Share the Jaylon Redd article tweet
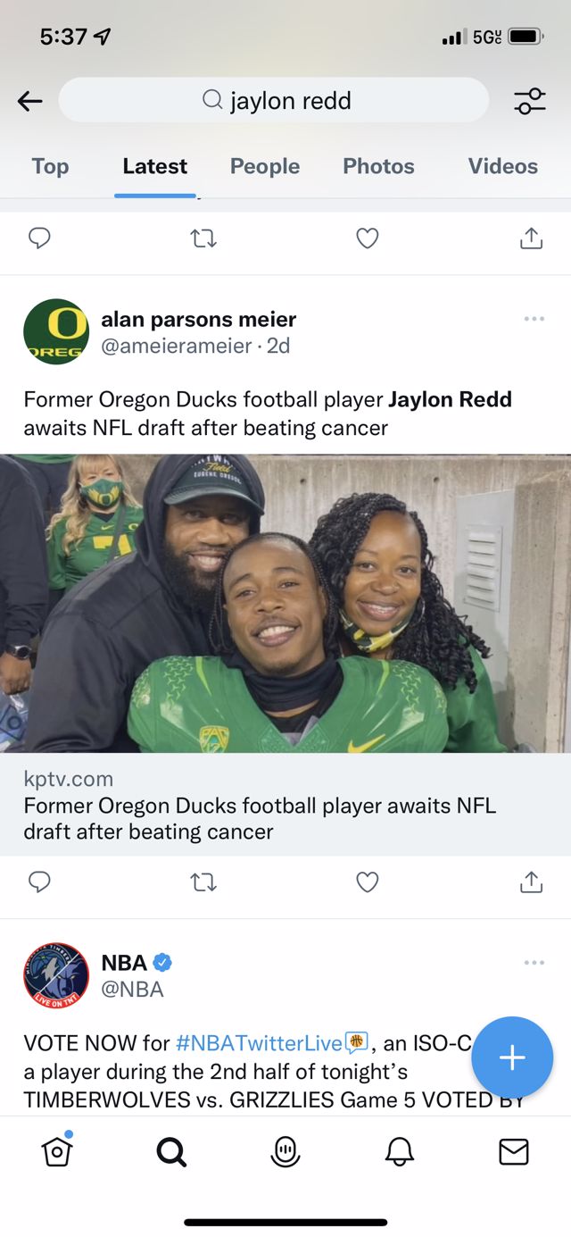 [531, 882]
